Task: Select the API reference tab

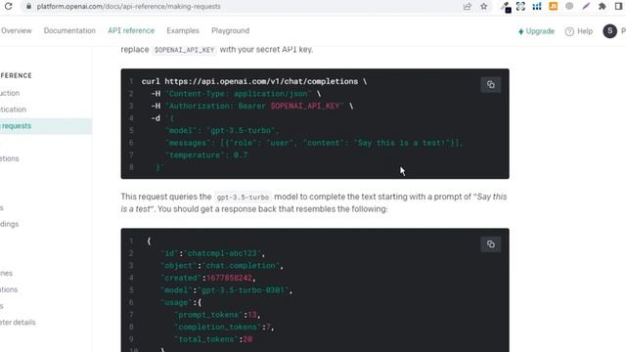Action: point(131,30)
